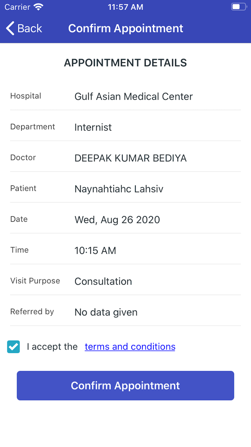This screenshot has height=447, width=251.
Task: Tap the Wi-Fi status icon
Action: 38,7
